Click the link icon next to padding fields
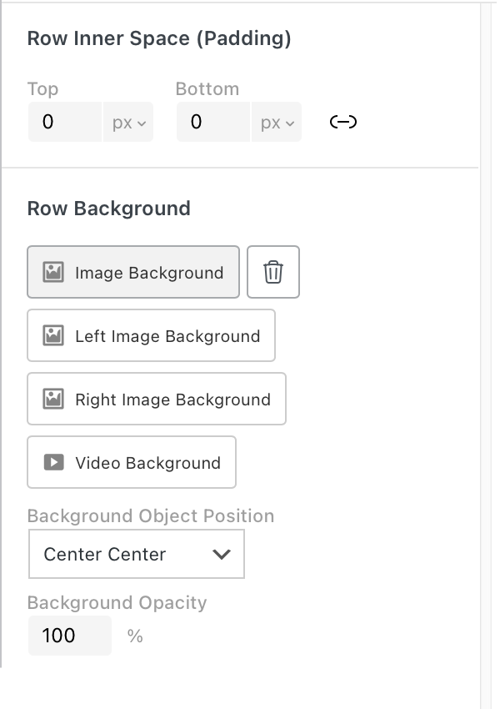The height and width of the screenshot is (709, 500). tap(345, 122)
